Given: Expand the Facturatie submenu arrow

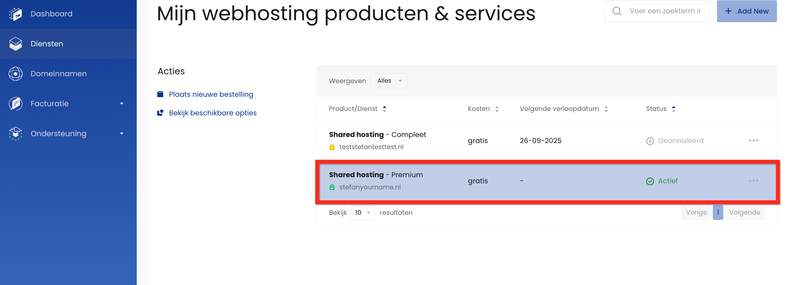Looking at the screenshot, I should (x=122, y=104).
